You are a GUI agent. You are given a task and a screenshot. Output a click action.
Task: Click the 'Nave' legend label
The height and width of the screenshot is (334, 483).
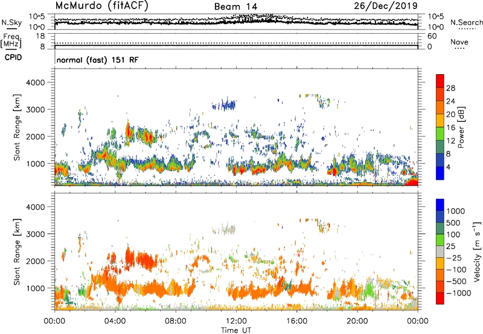(x=459, y=42)
